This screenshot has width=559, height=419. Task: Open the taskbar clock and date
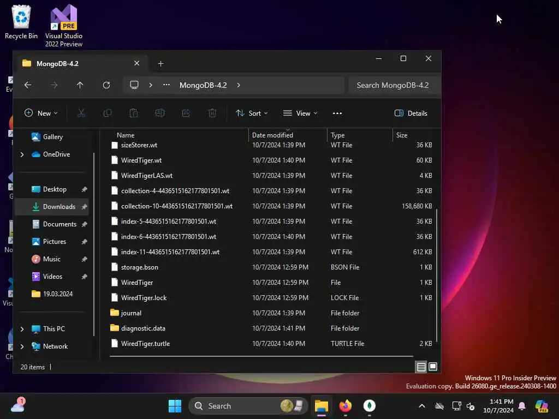coord(498,406)
